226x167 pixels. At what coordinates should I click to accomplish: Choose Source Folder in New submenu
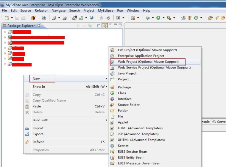pyautogui.click(x=155, y=105)
